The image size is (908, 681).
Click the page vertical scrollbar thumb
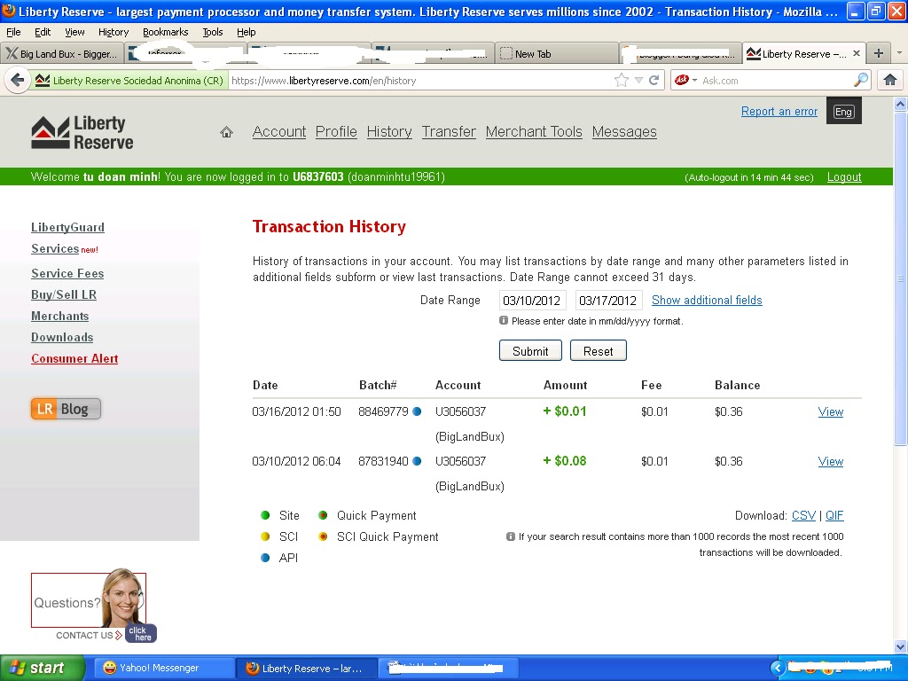pyautogui.click(x=900, y=278)
